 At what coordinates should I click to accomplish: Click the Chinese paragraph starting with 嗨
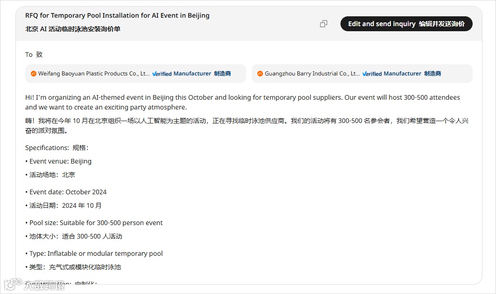click(247, 126)
